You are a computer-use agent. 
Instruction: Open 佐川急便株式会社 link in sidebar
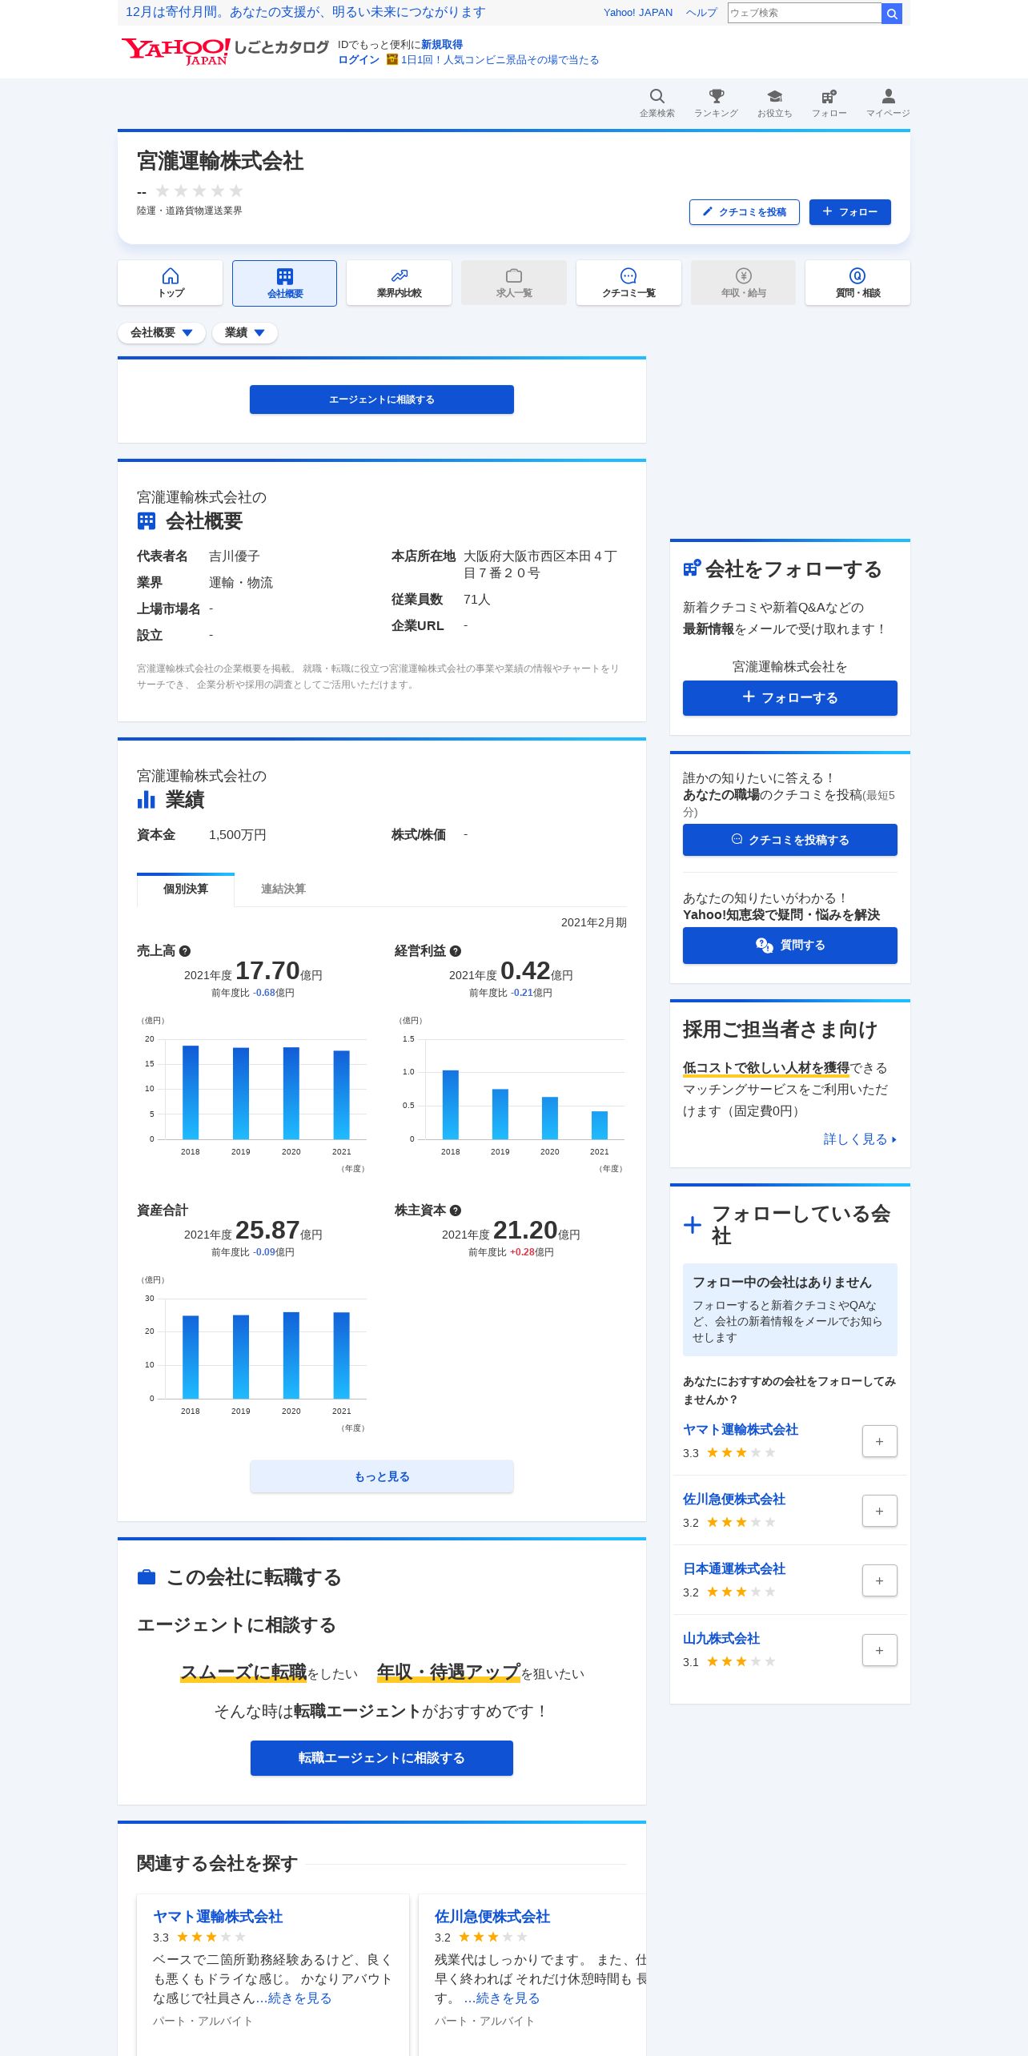click(x=734, y=1500)
